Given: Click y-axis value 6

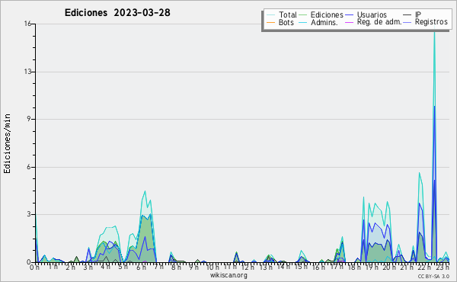Looking at the screenshot, I should click(x=29, y=167).
